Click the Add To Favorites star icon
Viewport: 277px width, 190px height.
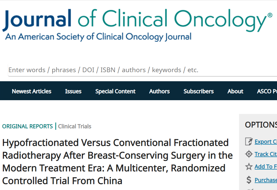click(249, 167)
